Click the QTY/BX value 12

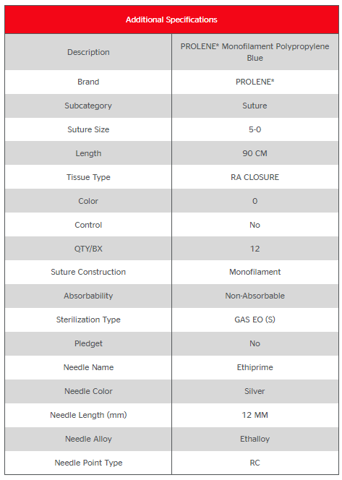coord(255,249)
